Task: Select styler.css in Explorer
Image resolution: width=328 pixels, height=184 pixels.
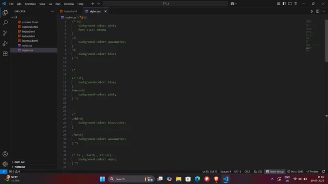Action: (x=33, y=50)
